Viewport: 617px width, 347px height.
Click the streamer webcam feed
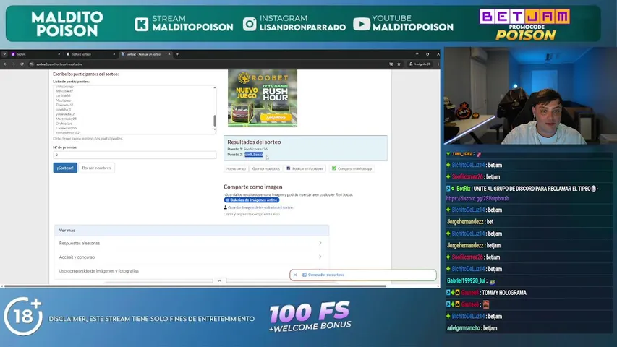pos(530,96)
